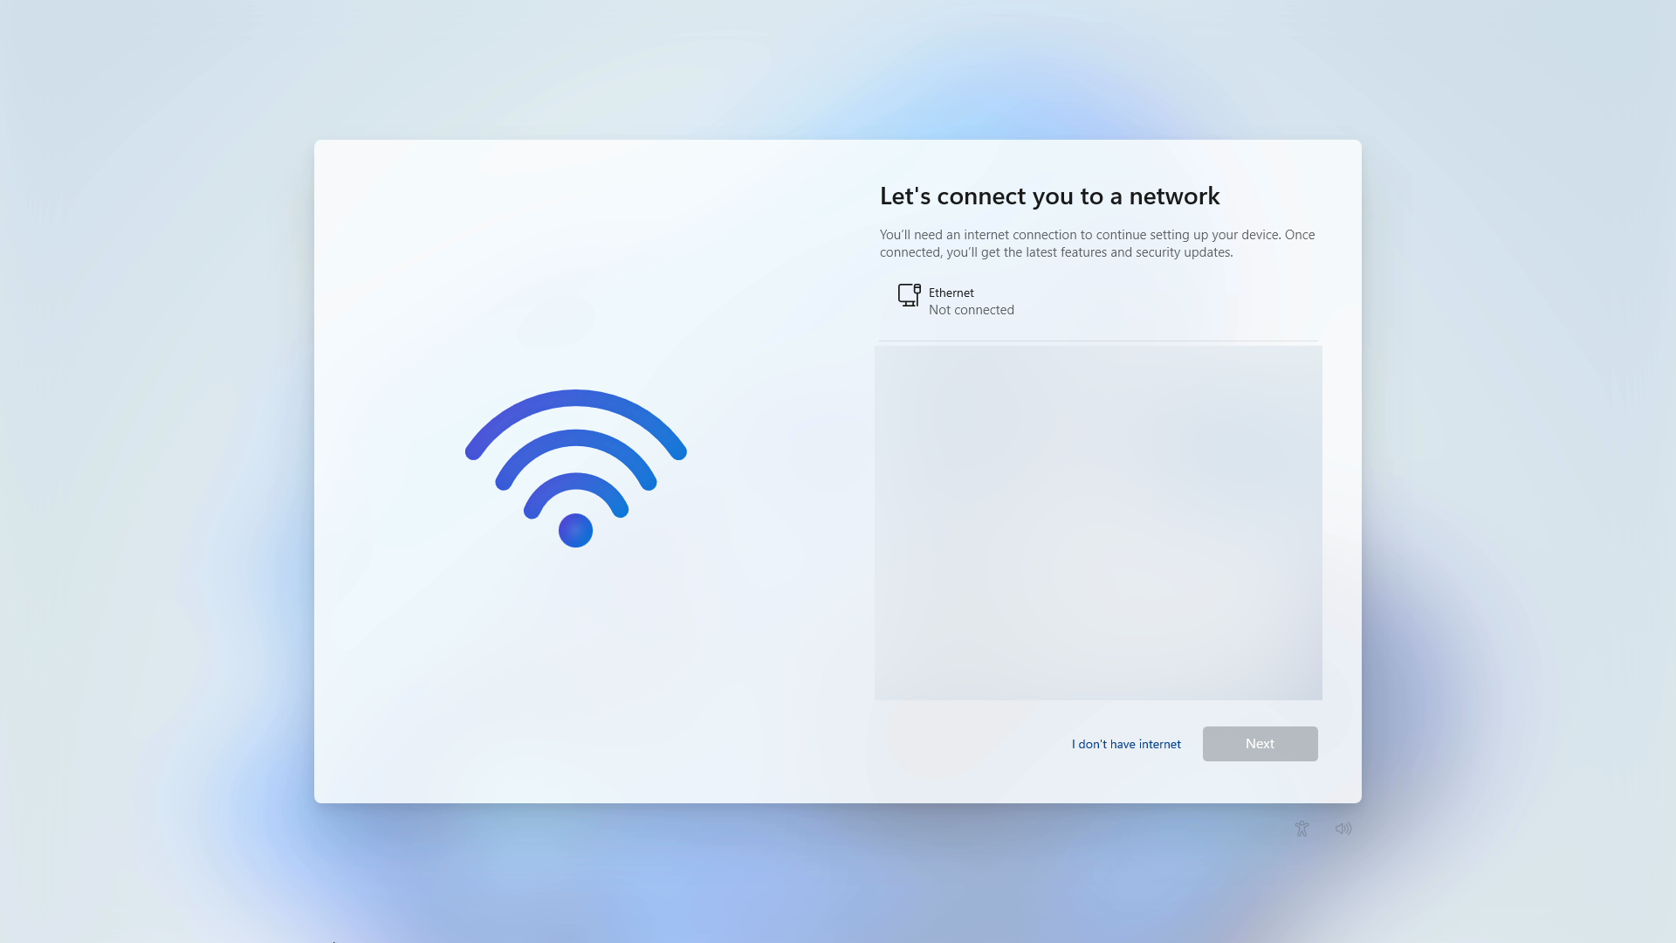Click the word "Let's" in the heading

tap(905, 196)
